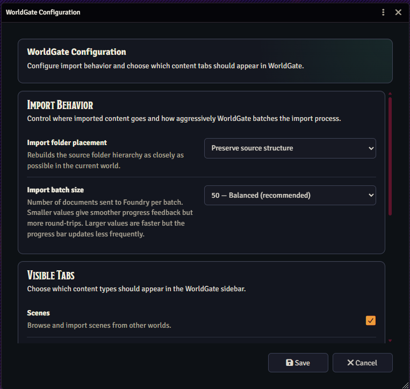This screenshot has width=410, height=389.
Task: Click the Import Behavior section heading
Action: click(60, 105)
